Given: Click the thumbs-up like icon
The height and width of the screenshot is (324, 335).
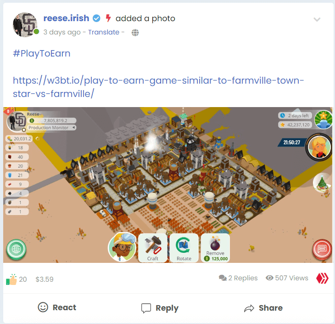Looking at the screenshot, I should (11, 279).
